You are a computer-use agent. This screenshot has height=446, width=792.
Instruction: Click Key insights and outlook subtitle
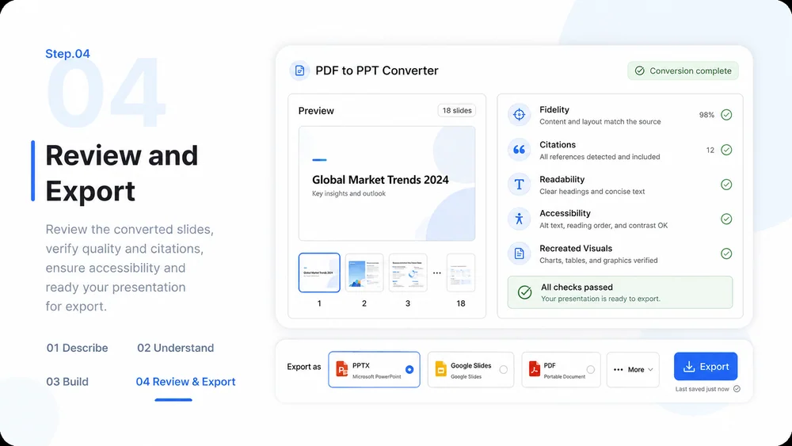349,193
